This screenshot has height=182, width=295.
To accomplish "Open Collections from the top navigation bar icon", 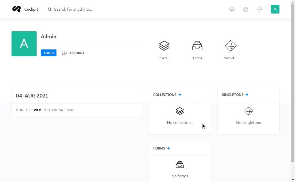I will [232, 9].
